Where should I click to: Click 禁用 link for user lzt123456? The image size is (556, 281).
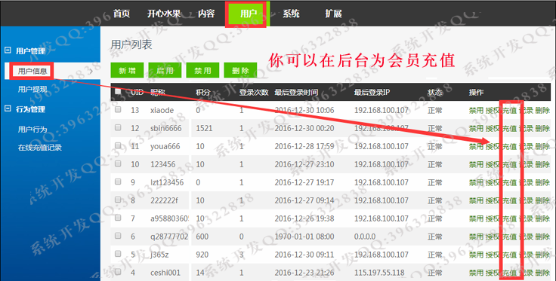[476, 182]
